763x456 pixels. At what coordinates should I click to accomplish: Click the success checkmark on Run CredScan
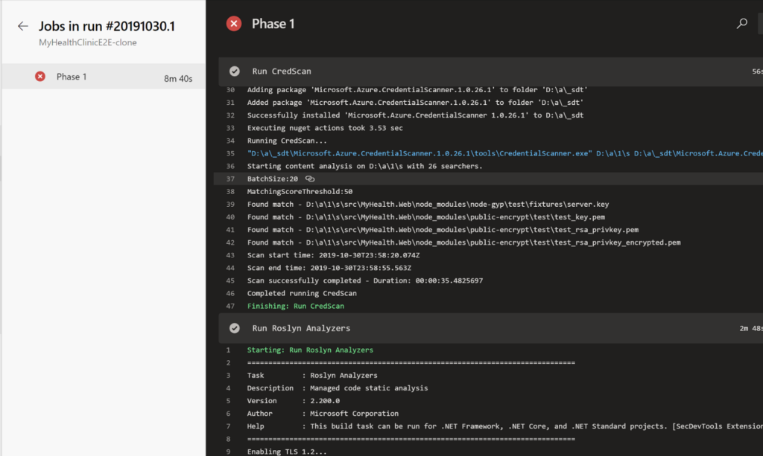(x=234, y=71)
